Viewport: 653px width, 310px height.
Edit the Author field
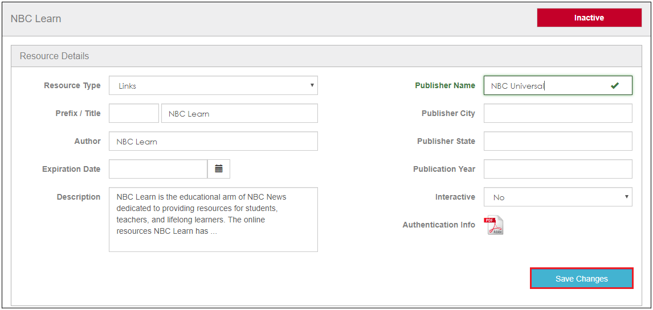(213, 141)
